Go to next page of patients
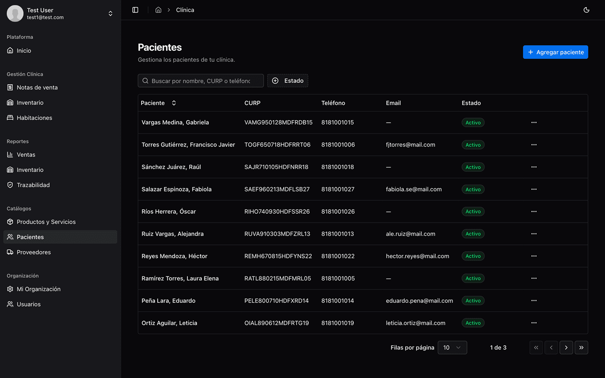 click(566, 347)
